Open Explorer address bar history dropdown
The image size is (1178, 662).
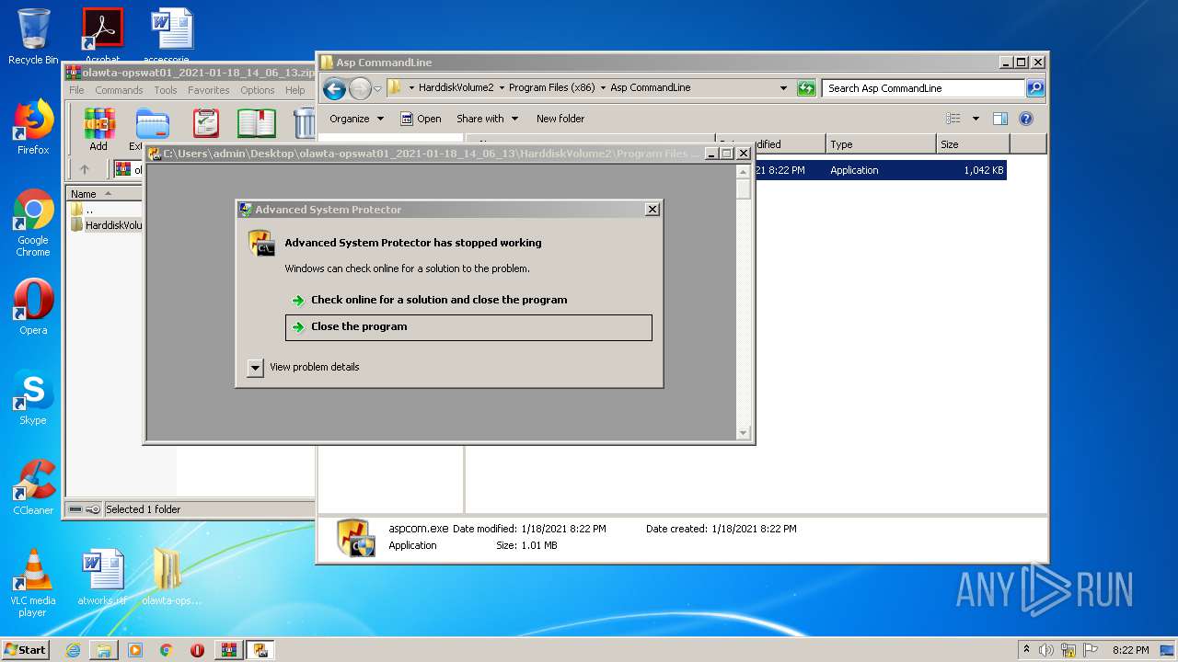click(783, 88)
